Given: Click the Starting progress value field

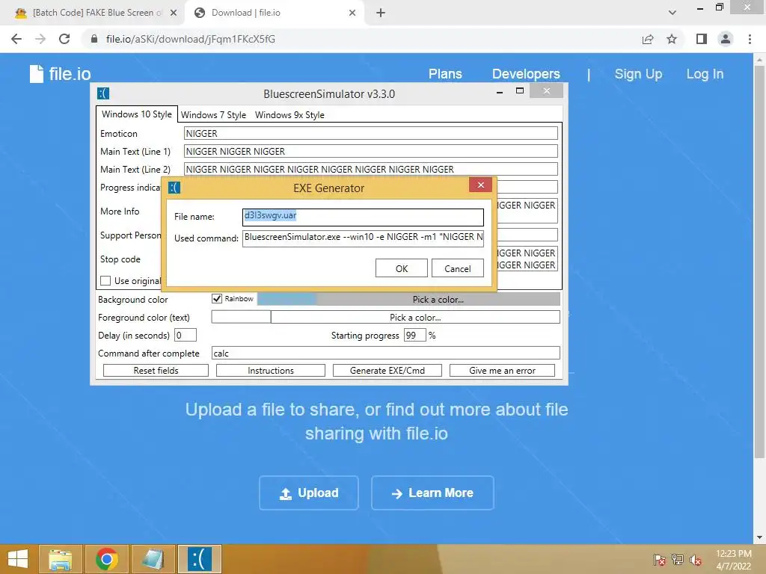Looking at the screenshot, I should pos(414,336).
